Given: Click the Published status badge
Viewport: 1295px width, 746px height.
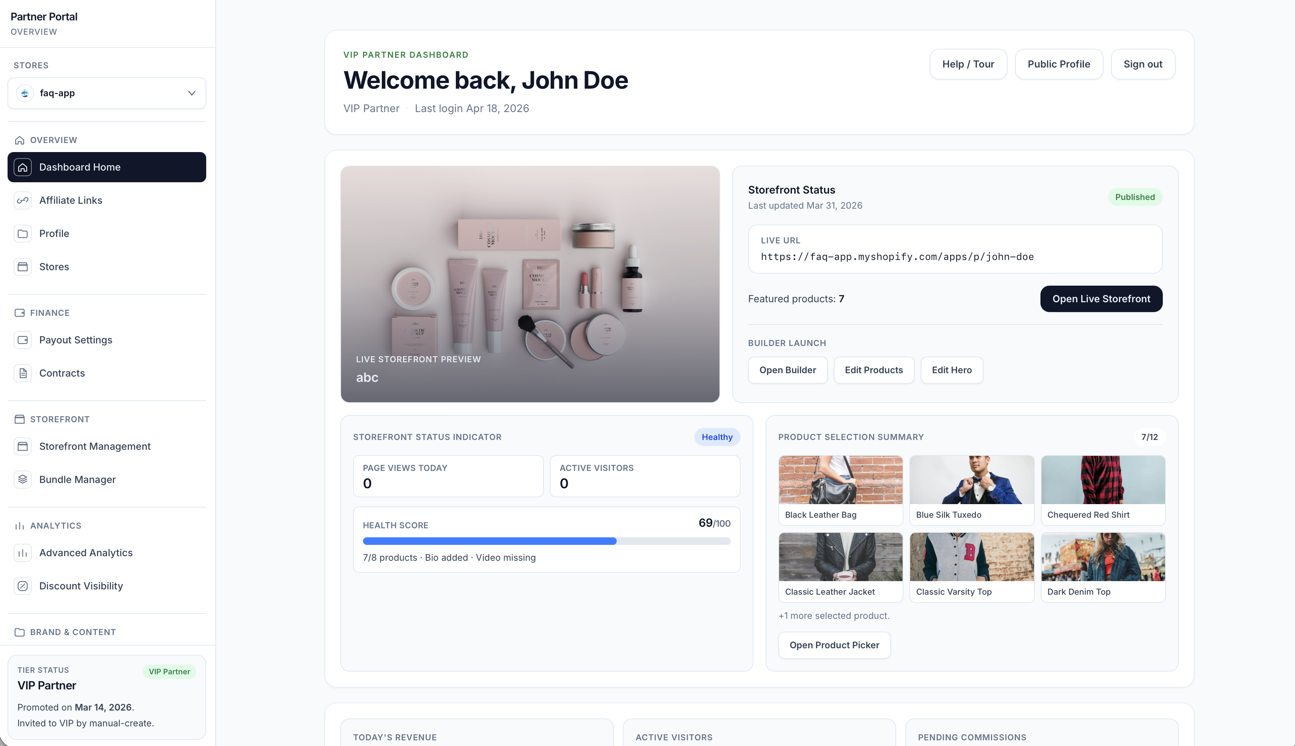Looking at the screenshot, I should coord(1135,197).
